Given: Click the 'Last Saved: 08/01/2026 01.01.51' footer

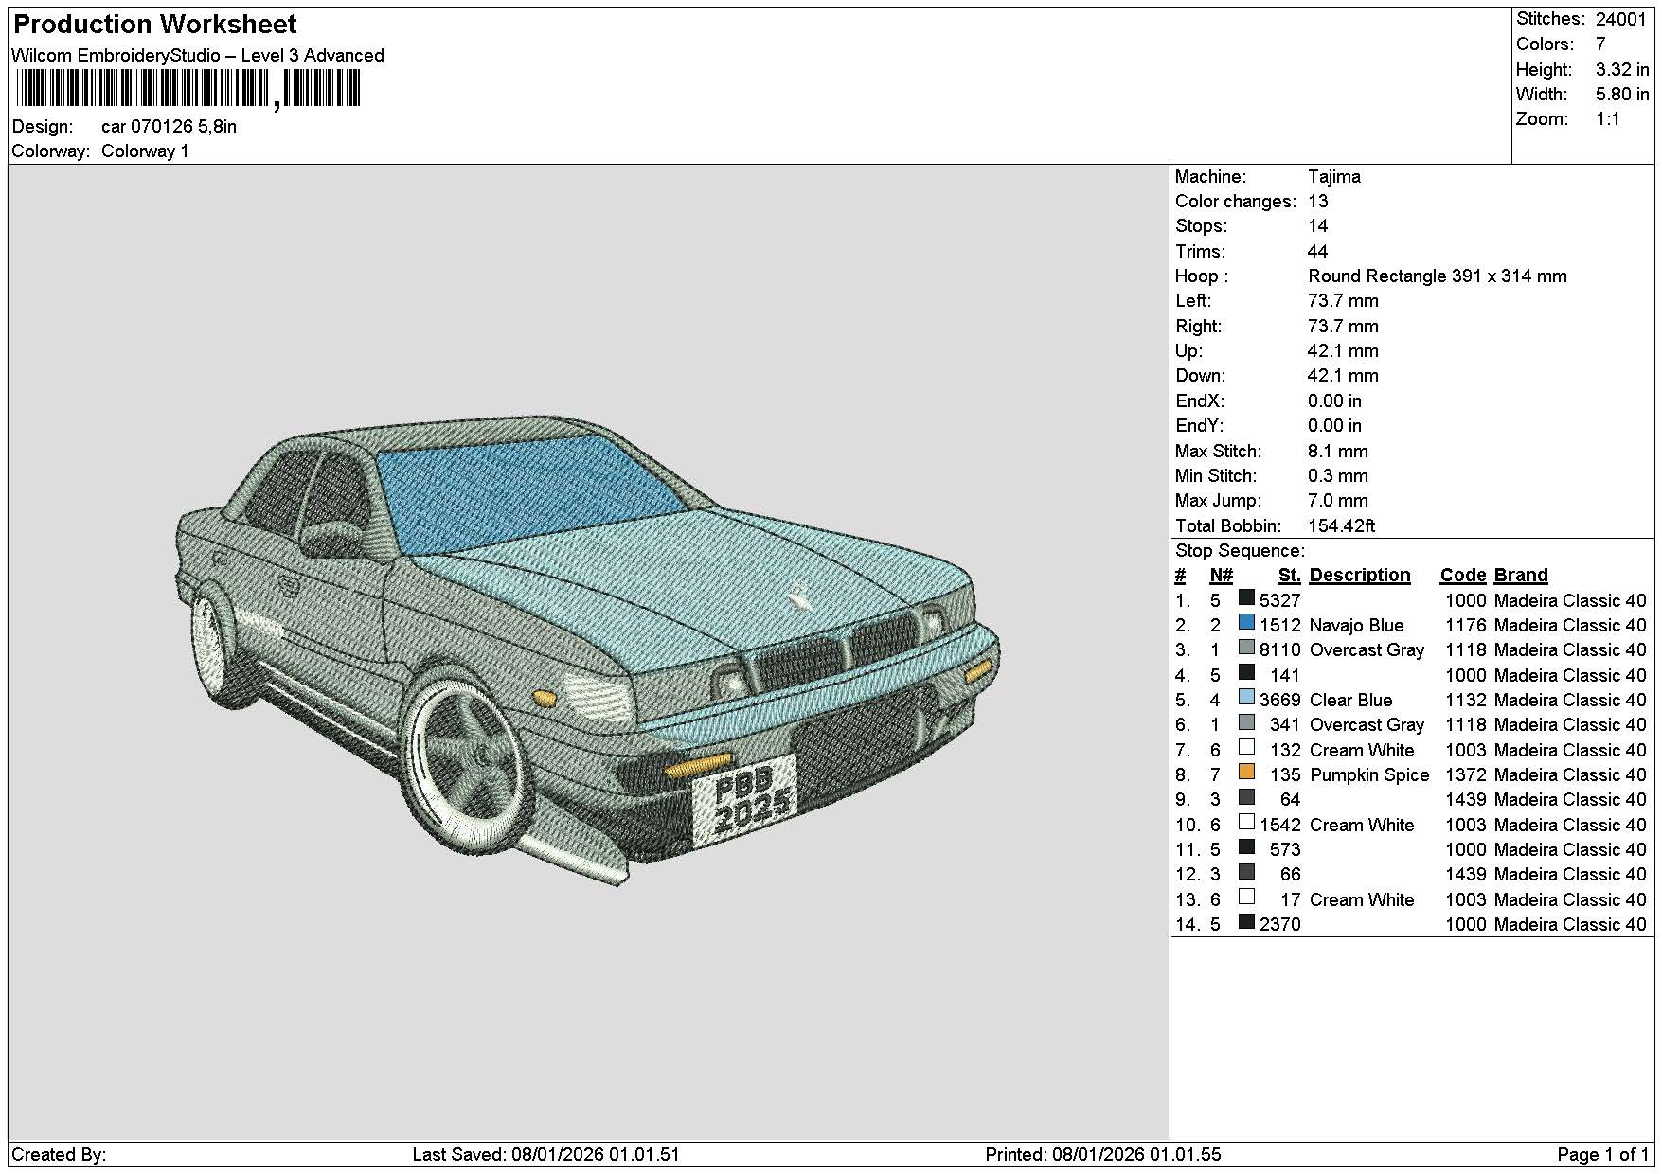Looking at the screenshot, I should click(x=545, y=1155).
